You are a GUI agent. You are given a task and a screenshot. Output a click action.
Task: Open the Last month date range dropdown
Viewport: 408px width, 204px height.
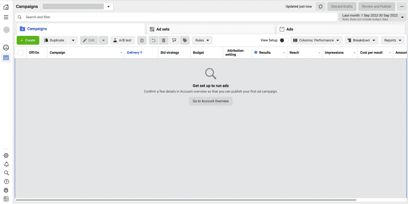click(372, 17)
